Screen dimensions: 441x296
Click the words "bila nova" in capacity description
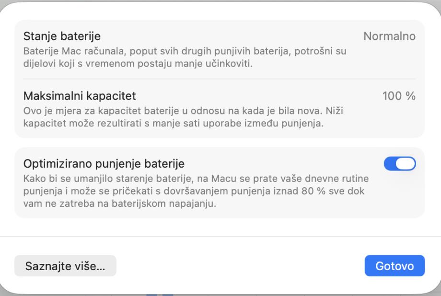click(x=297, y=111)
